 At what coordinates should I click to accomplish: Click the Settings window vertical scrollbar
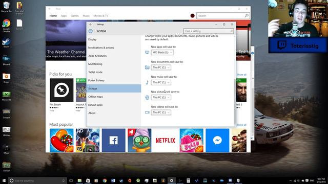(235, 102)
